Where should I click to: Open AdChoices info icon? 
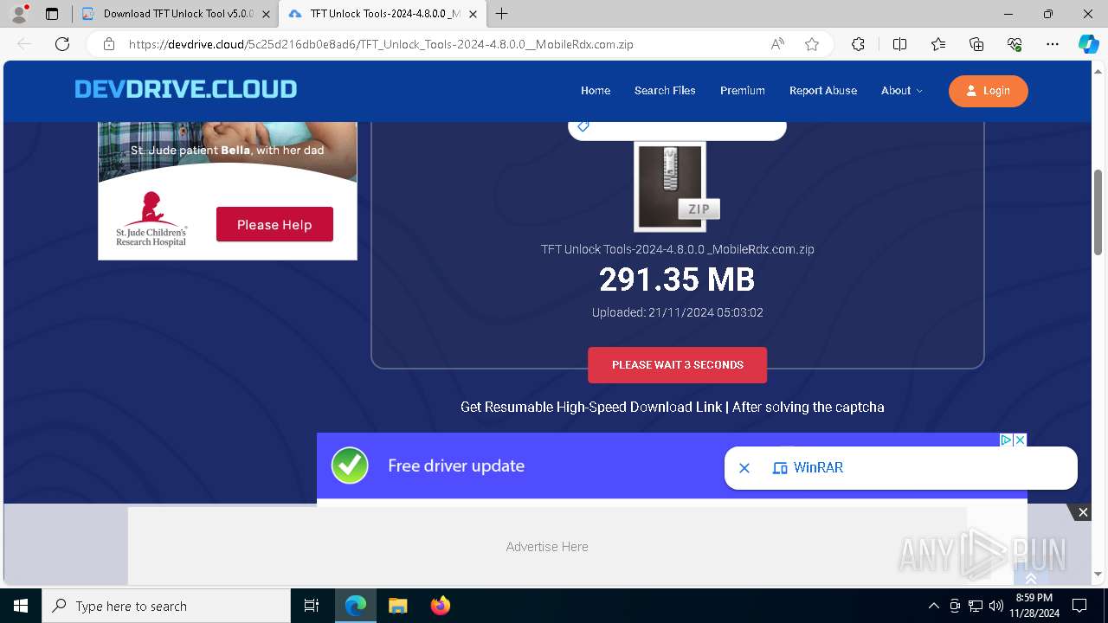point(1006,440)
